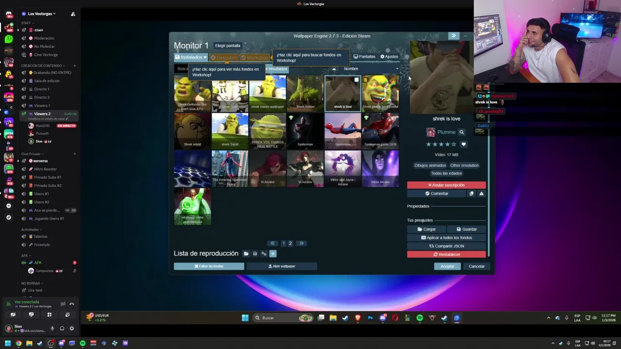Screen dimensions: 621x349
Task: Open Editor de fondos
Action: tap(209, 266)
